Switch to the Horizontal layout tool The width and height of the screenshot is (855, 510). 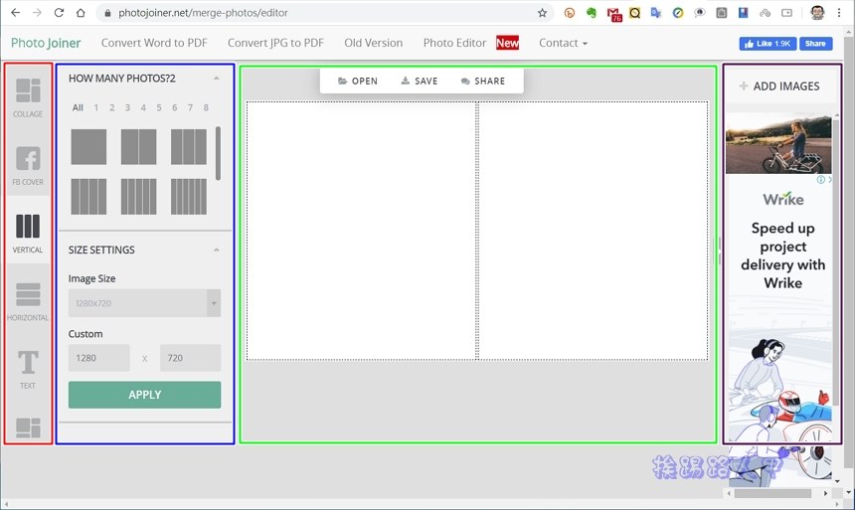28,301
